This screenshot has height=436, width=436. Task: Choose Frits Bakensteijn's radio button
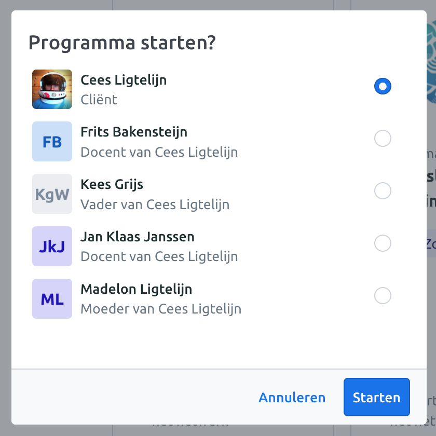coord(383,138)
